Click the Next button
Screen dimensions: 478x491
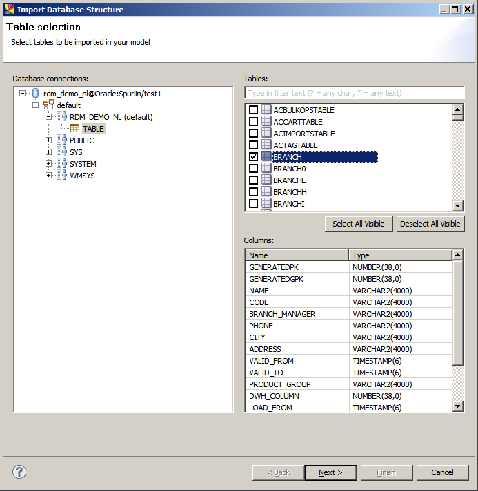point(330,472)
